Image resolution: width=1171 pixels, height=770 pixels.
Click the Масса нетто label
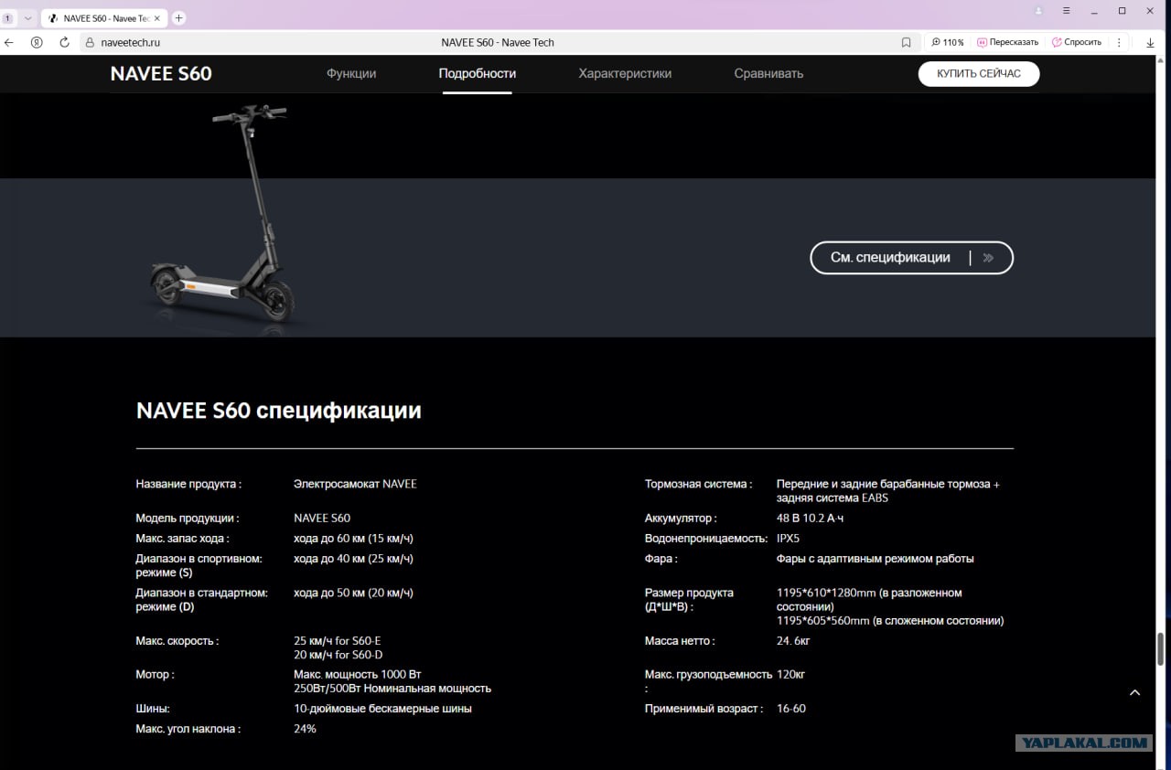(680, 641)
